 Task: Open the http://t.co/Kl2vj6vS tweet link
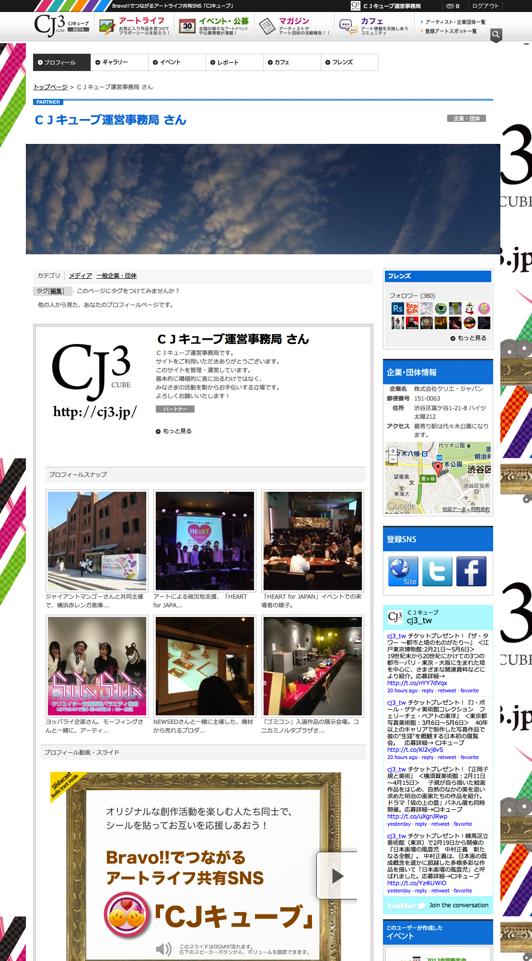click(415, 749)
